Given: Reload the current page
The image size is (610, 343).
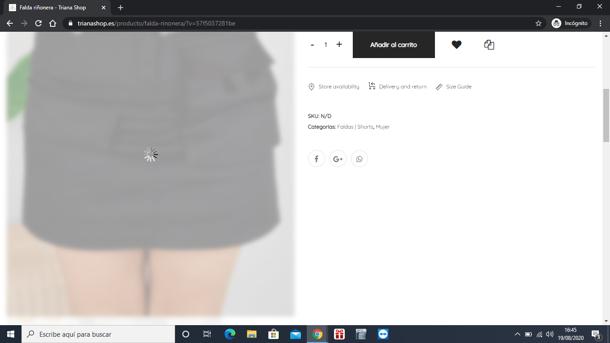Looking at the screenshot, I should coord(38,23).
